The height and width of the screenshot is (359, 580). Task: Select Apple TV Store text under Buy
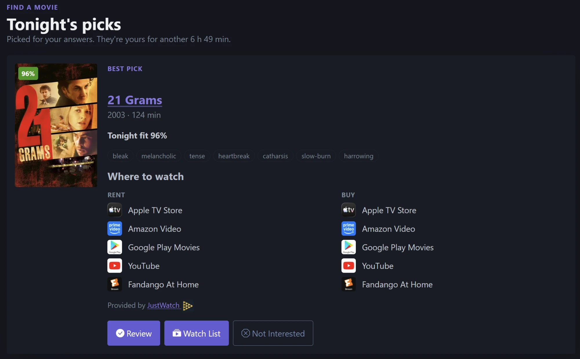[x=389, y=210]
